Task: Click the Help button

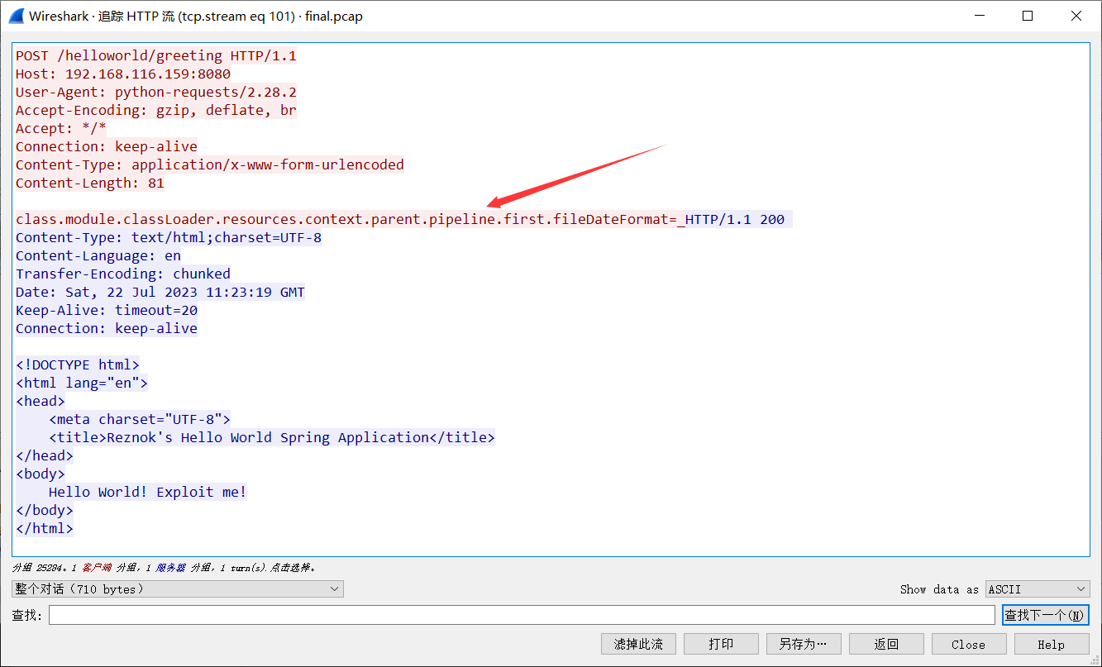Action: 1052,644
